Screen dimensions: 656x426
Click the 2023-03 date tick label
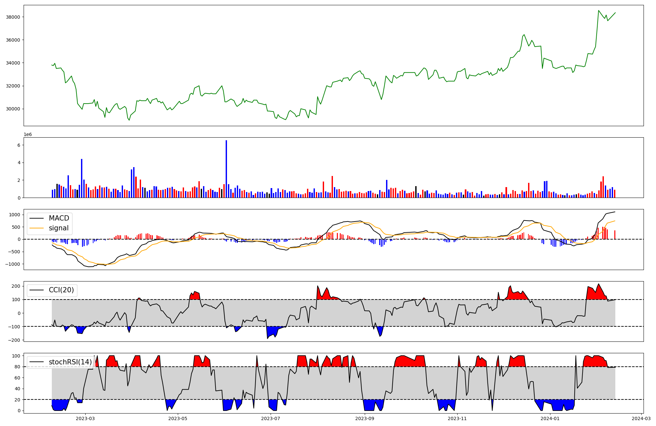coord(85,418)
